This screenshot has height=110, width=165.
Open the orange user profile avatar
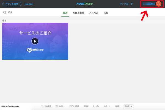[x=159, y=4]
